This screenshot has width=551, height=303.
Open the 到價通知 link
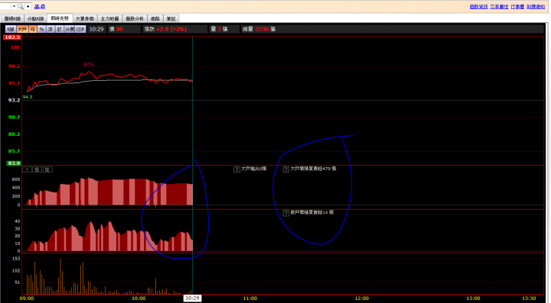(x=536, y=7)
